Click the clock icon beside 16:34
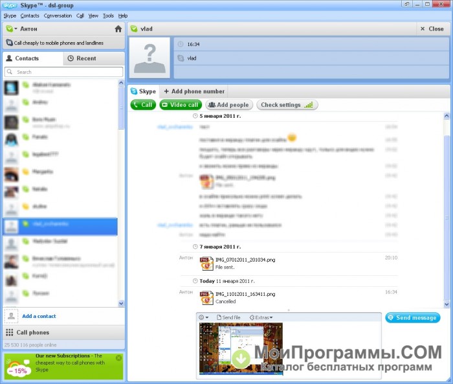The height and width of the screenshot is (384, 453). [181, 44]
